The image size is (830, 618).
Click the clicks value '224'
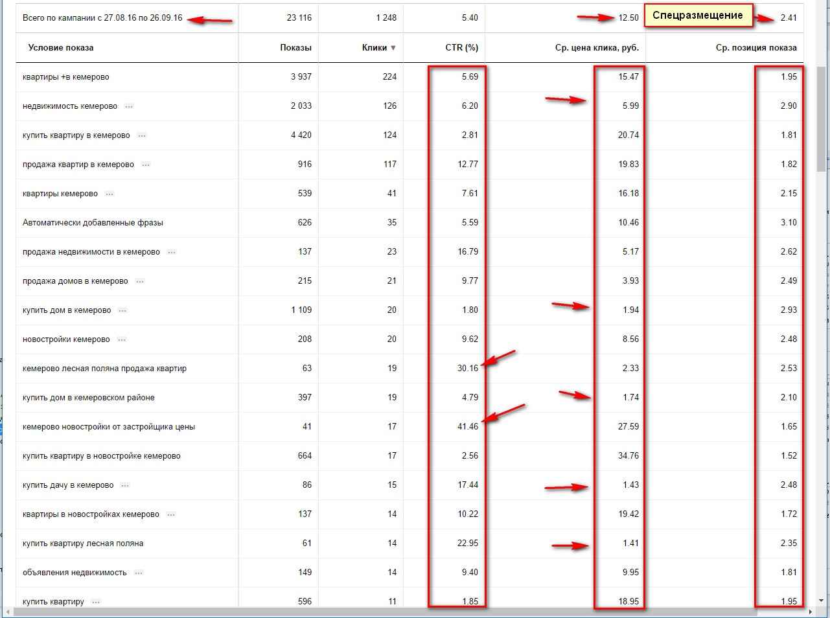[x=389, y=77]
